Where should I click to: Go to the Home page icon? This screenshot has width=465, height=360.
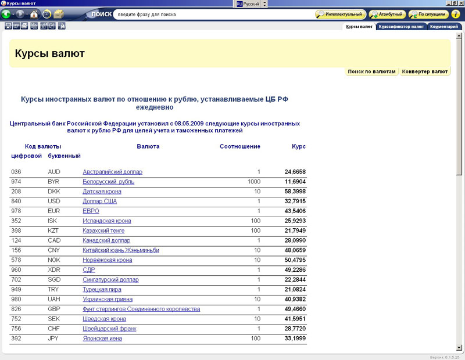tap(34, 14)
